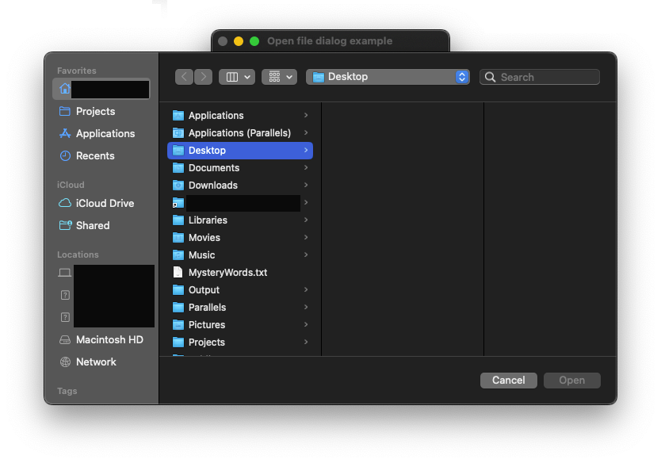Click the Open button

571,381
